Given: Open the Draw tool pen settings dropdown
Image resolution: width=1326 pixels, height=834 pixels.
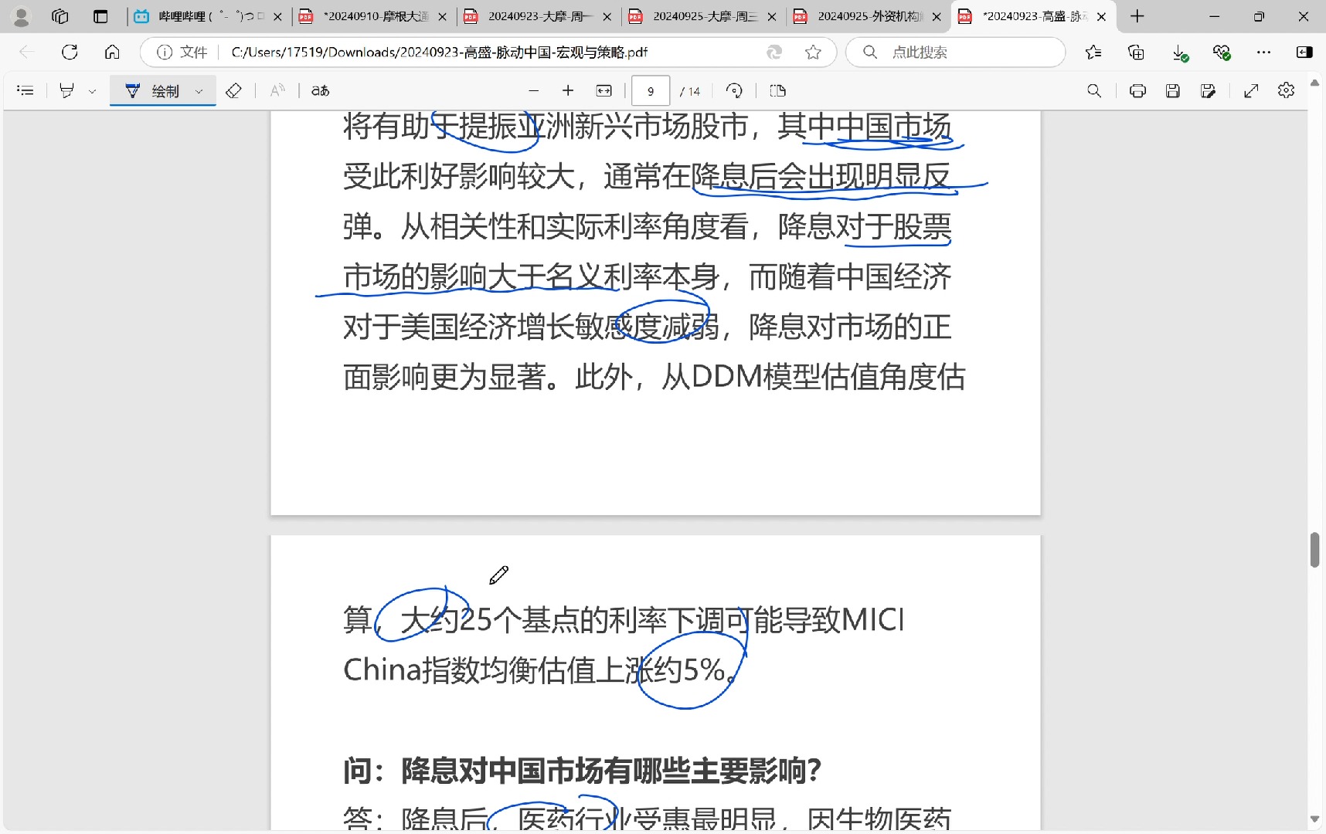Looking at the screenshot, I should (199, 91).
